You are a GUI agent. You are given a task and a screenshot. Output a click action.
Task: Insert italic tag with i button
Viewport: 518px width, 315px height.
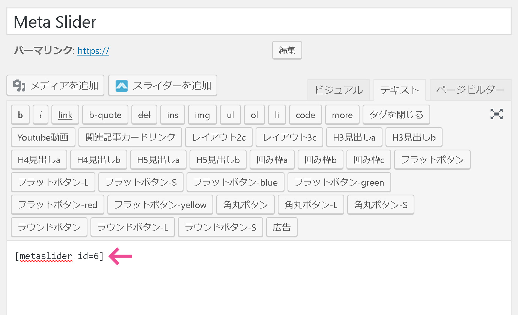pos(41,115)
